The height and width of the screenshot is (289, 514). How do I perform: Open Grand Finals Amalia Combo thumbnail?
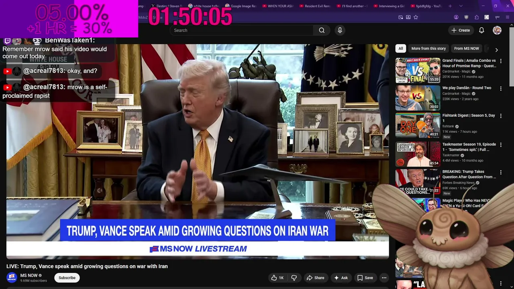418,70
